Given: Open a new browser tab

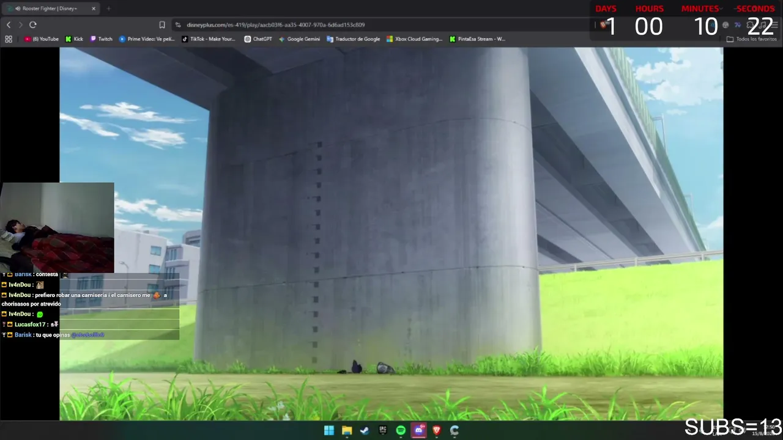Looking at the screenshot, I should (x=108, y=9).
